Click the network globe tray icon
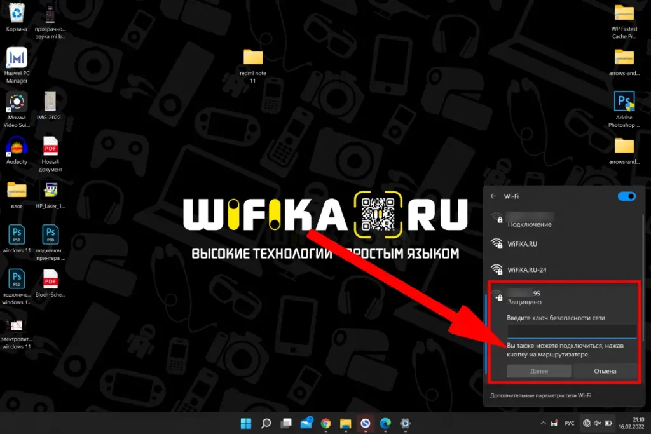This screenshot has width=651, height=434. coord(587,423)
